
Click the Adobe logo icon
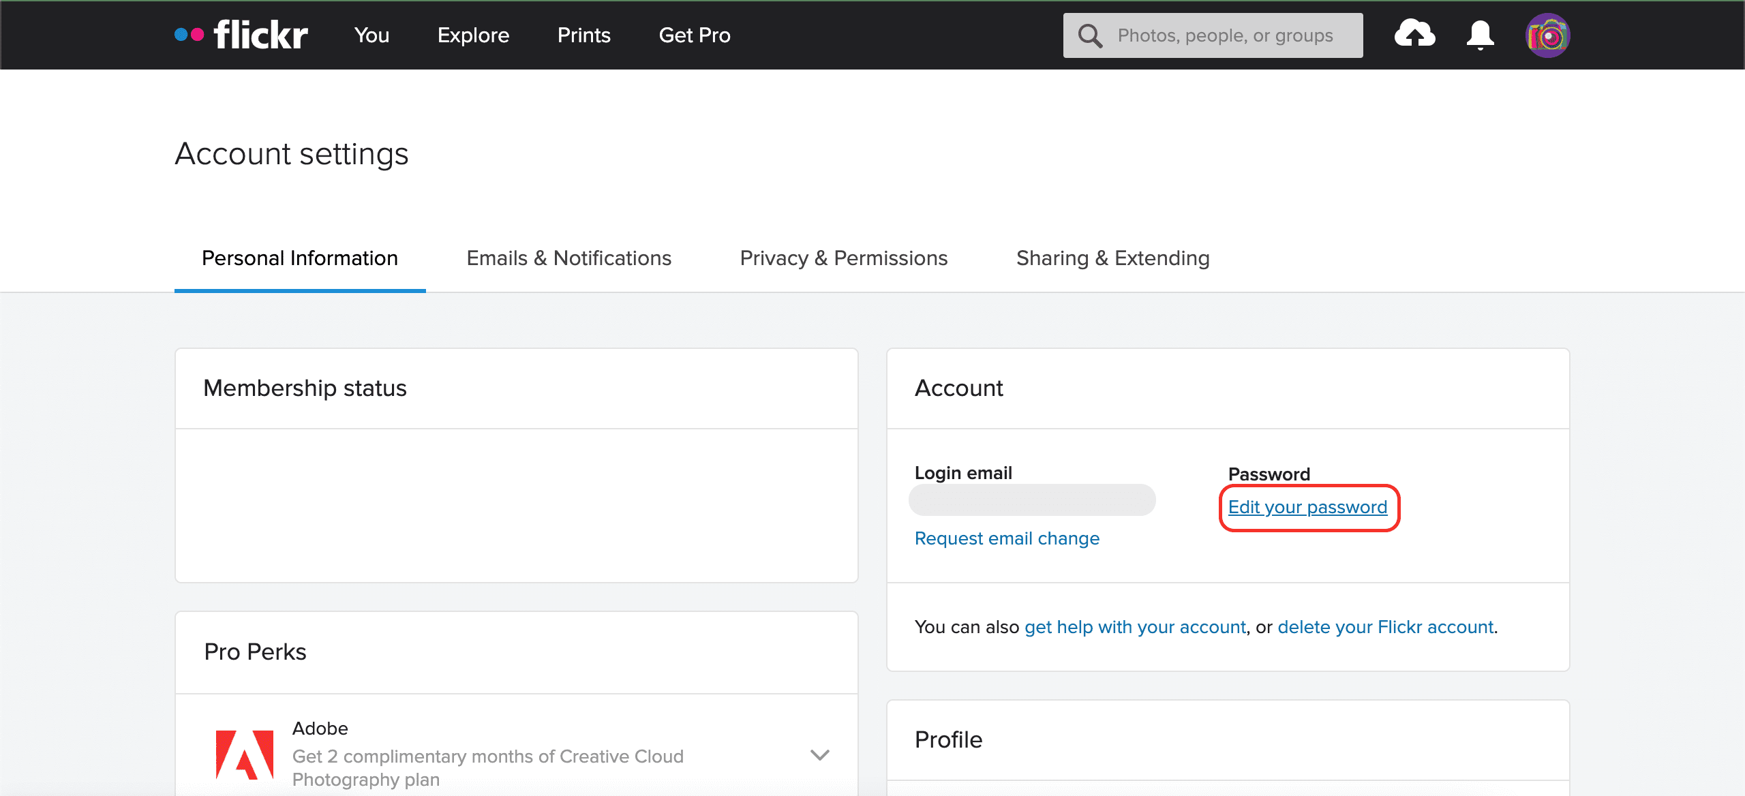click(x=245, y=754)
